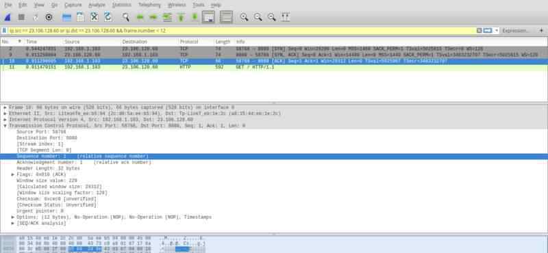Open the Statistics menu
The height and width of the screenshot is (253, 548).
122,5
